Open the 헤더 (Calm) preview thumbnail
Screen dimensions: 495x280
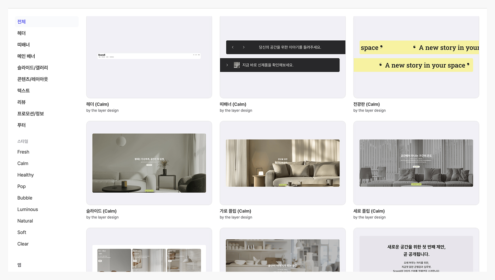(x=149, y=57)
